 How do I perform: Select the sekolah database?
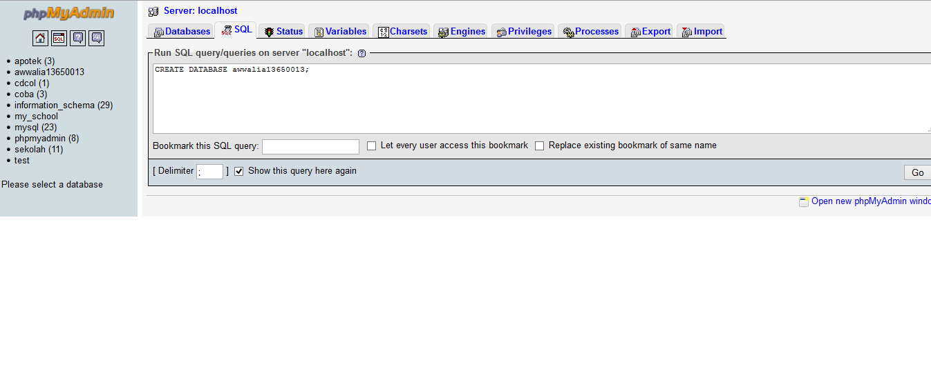click(x=39, y=149)
